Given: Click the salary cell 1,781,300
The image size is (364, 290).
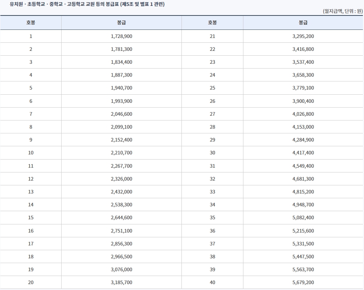Looking at the screenshot, I should [121, 49].
